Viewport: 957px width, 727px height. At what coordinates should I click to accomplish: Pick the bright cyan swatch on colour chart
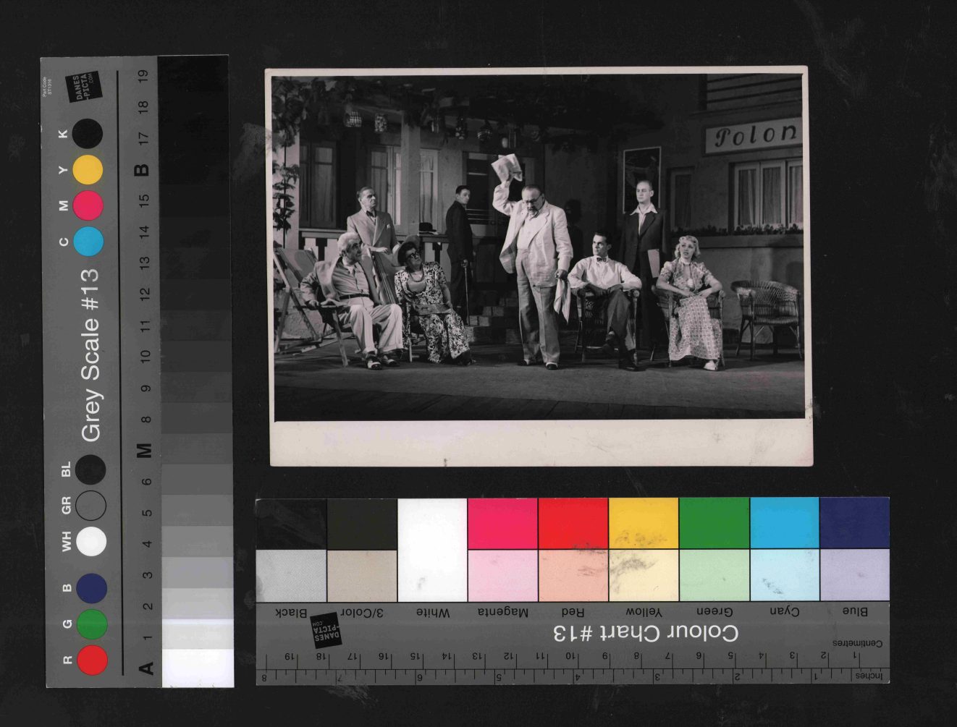pos(784,523)
